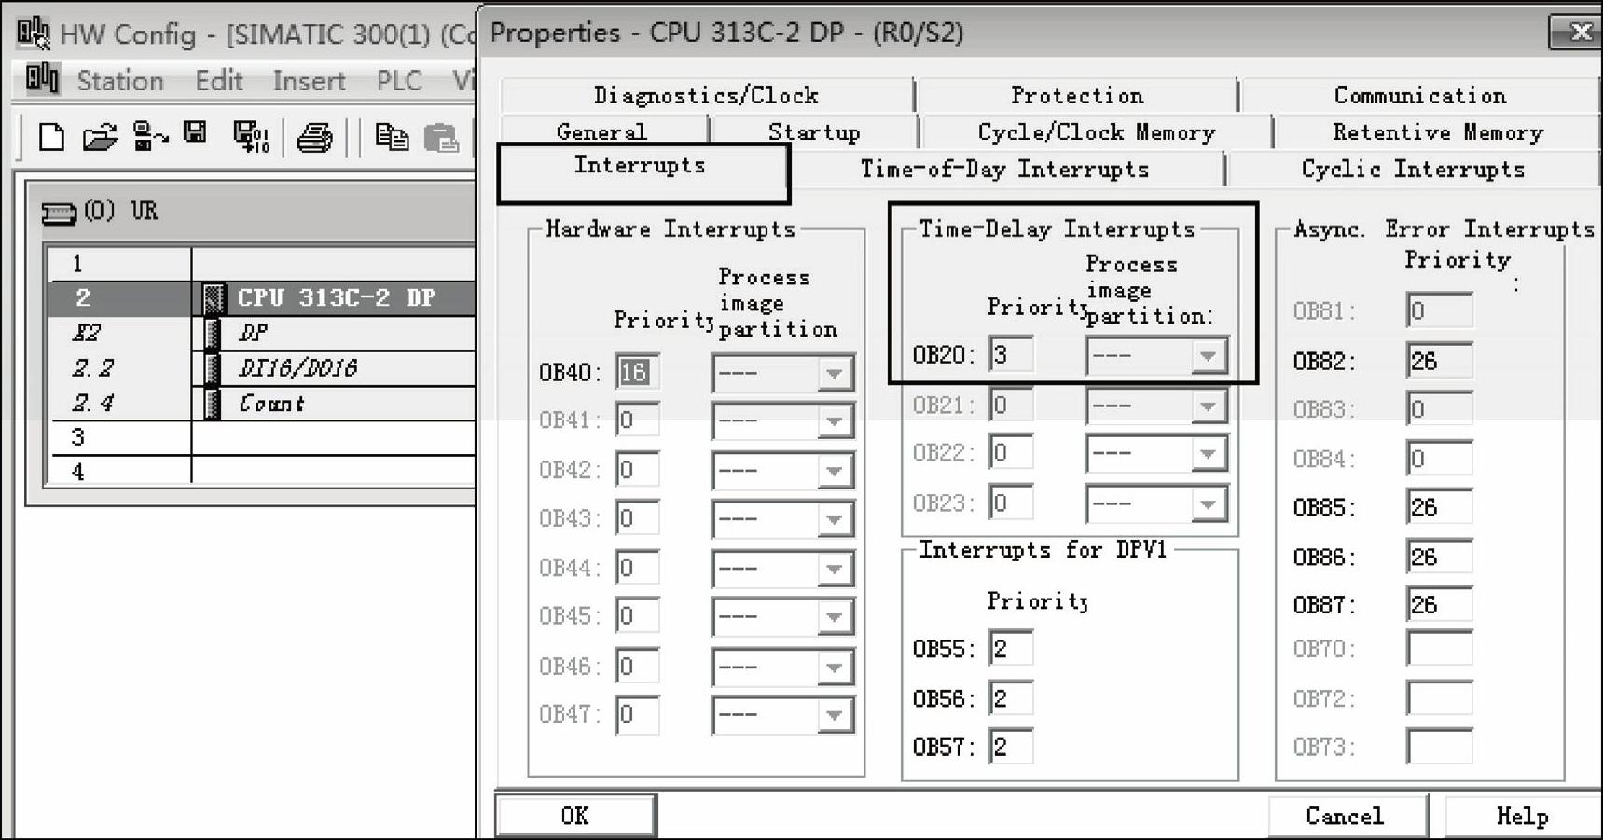Select slot number 3 in the rack
Viewport: 1603px width, 840px height.
[78, 437]
